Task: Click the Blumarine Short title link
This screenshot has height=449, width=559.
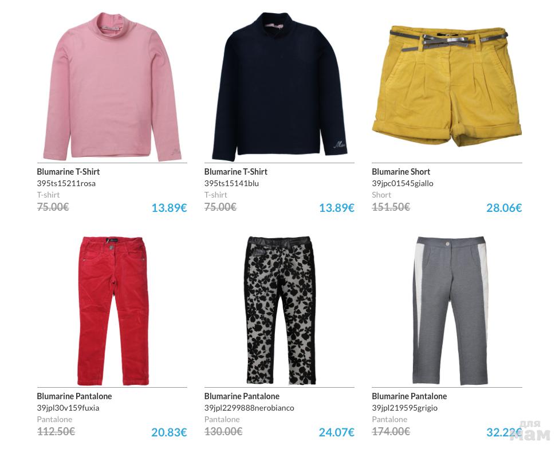Action: [x=401, y=172]
